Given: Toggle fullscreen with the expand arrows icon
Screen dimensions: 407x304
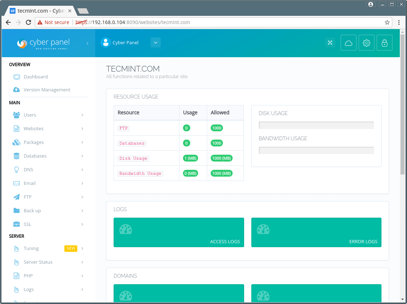Looking at the screenshot, I should (330, 42).
